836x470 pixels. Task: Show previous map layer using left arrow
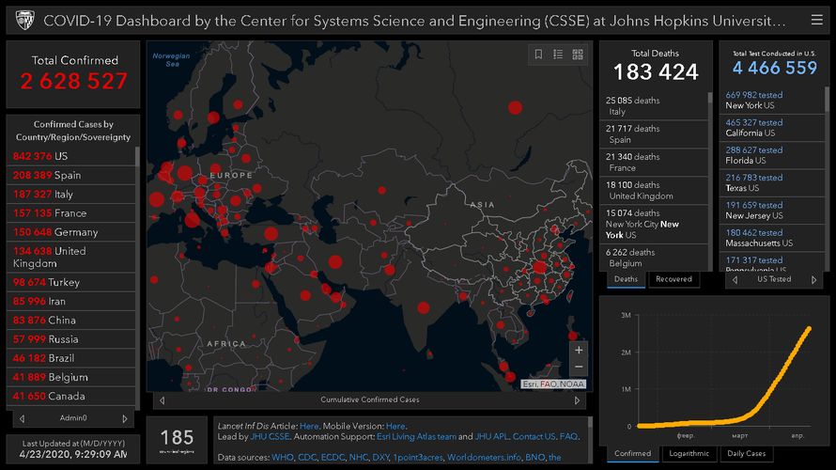(160, 399)
